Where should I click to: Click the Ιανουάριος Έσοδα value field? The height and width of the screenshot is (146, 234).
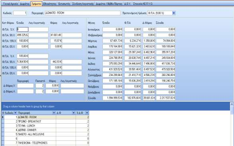[x=112, y=29]
